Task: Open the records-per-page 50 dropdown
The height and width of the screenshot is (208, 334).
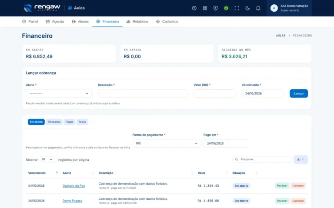Action: pyautogui.click(x=48, y=159)
